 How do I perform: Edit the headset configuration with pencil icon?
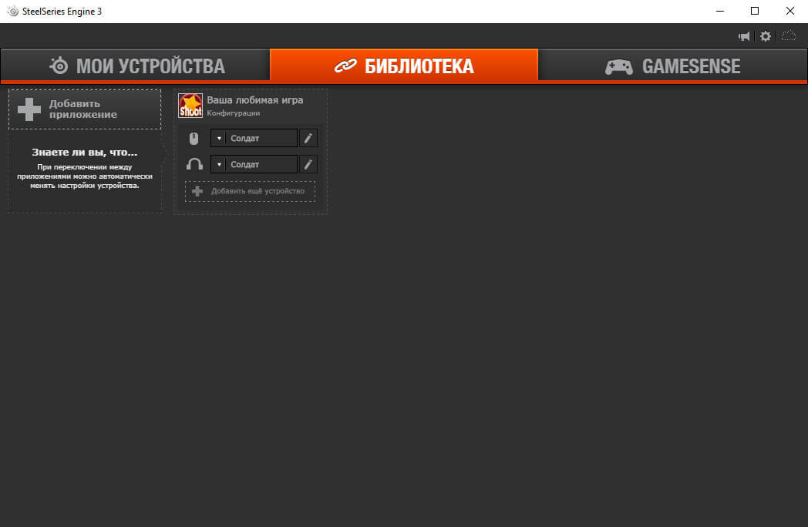308,164
